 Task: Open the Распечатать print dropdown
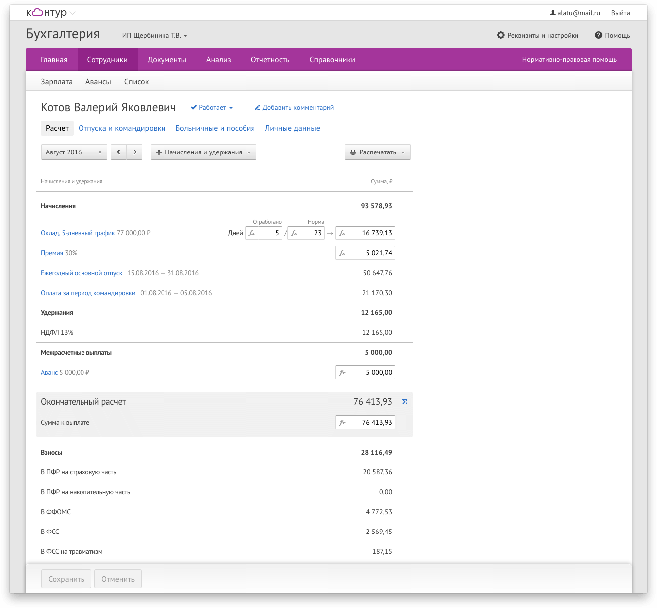coord(378,152)
